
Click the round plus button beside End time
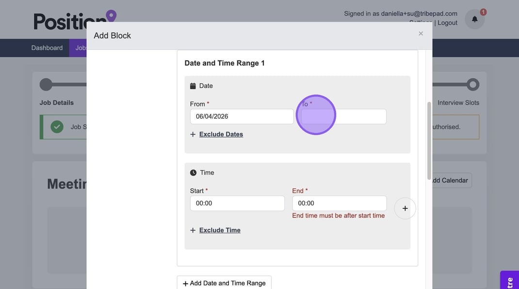[x=405, y=208]
